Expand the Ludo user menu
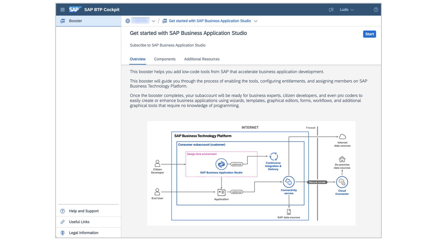 (x=347, y=10)
